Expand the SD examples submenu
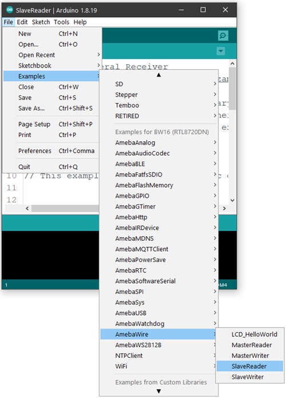Viewport: 286px width, 398px height. pyautogui.click(x=159, y=84)
